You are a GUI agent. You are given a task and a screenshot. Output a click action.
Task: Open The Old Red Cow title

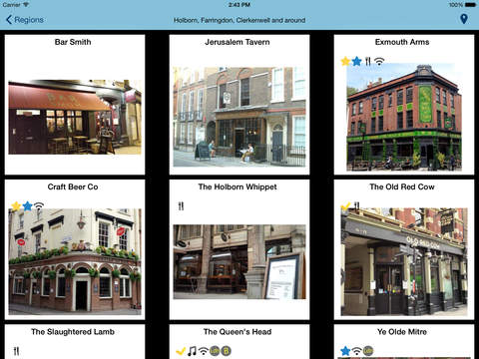pyautogui.click(x=402, y=186)
